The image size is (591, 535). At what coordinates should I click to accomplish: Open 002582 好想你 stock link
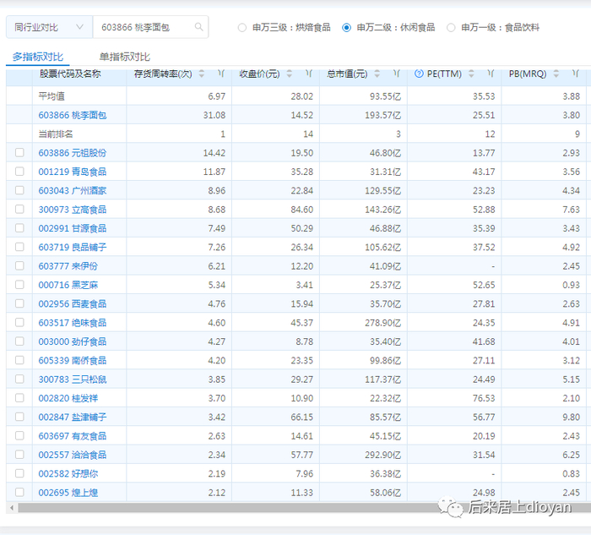[x=68, y=473]
